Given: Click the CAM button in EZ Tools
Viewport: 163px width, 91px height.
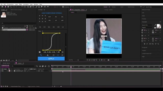Looking at the screenshot, I should click(58, 27).
